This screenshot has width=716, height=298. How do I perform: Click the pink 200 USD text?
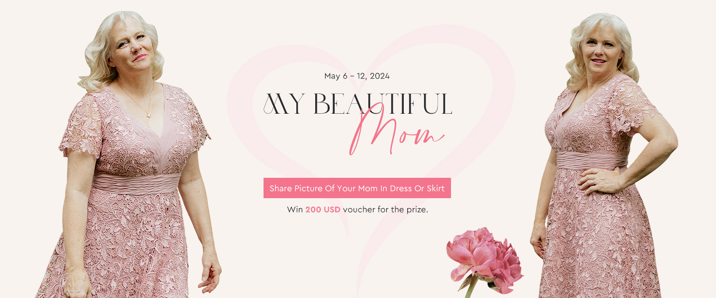tap(323, 210)
